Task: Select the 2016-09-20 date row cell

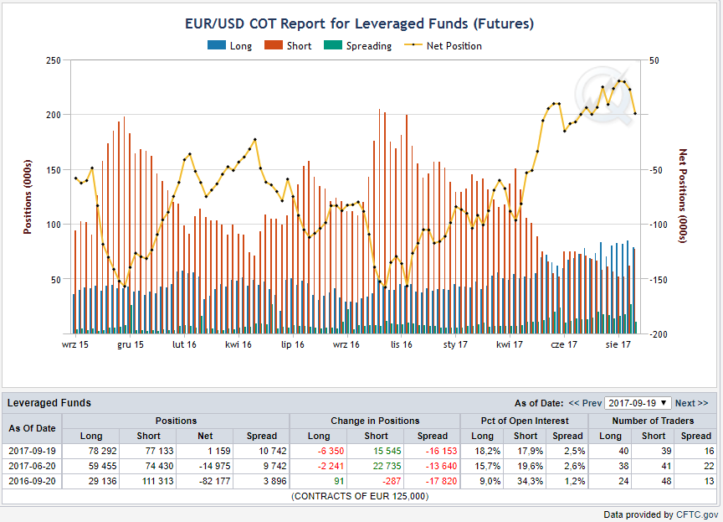Action: (x=32, y=482)
